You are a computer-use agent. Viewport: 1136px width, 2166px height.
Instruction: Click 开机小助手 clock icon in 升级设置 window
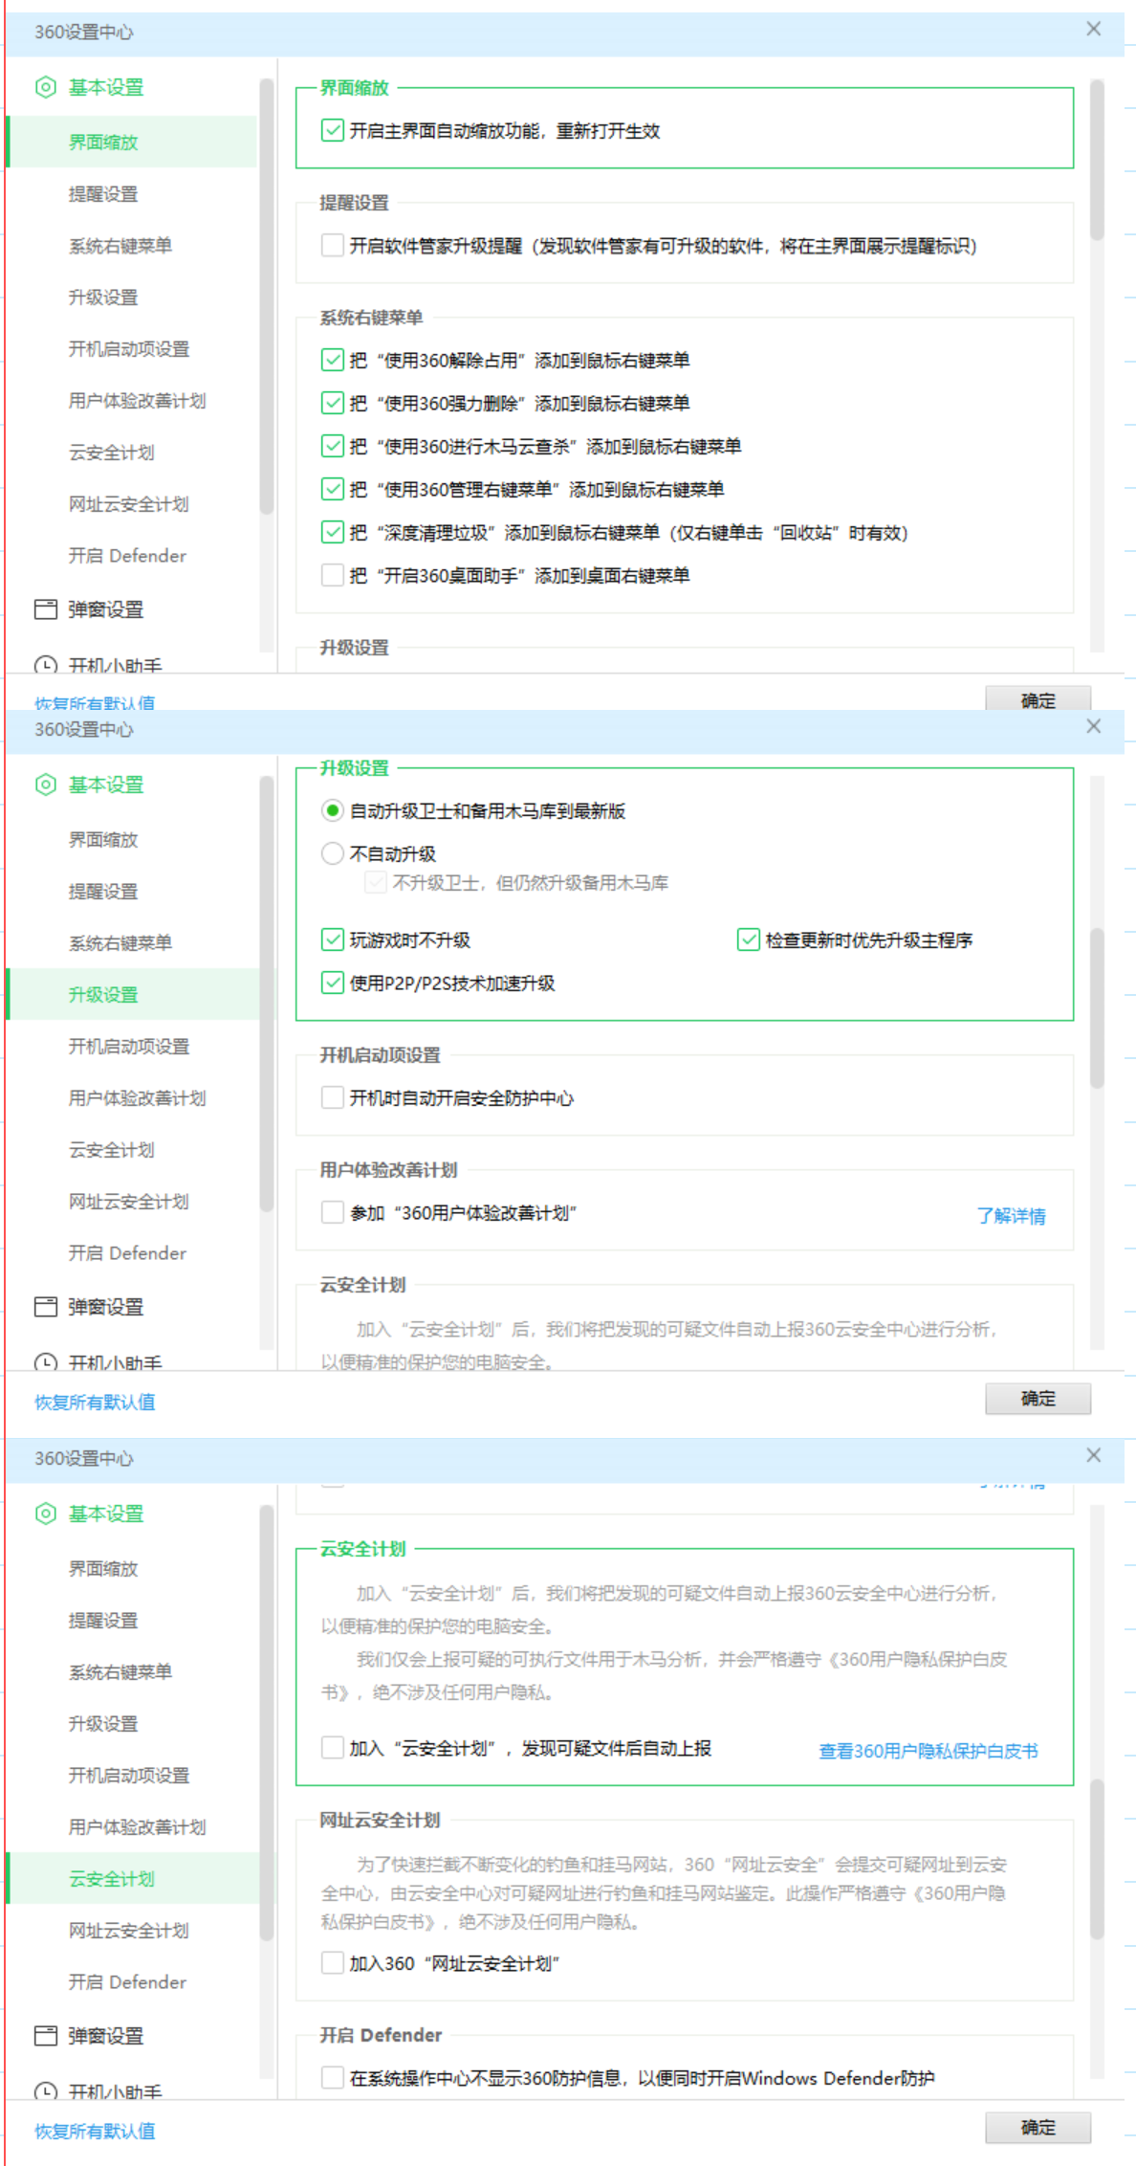(45, 1362)
